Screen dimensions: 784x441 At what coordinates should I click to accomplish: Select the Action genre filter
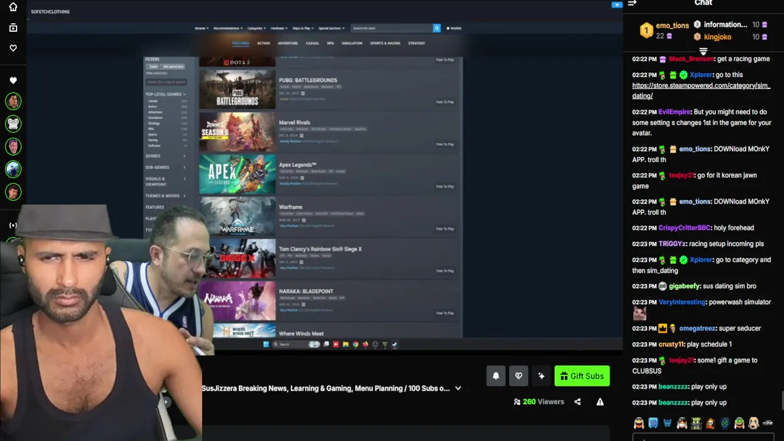[x=153, y=107]
